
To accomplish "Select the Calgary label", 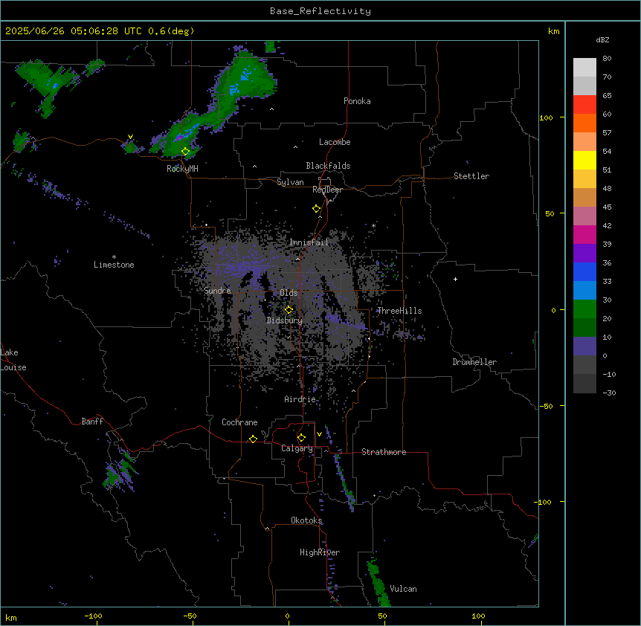I will point(297,448).
